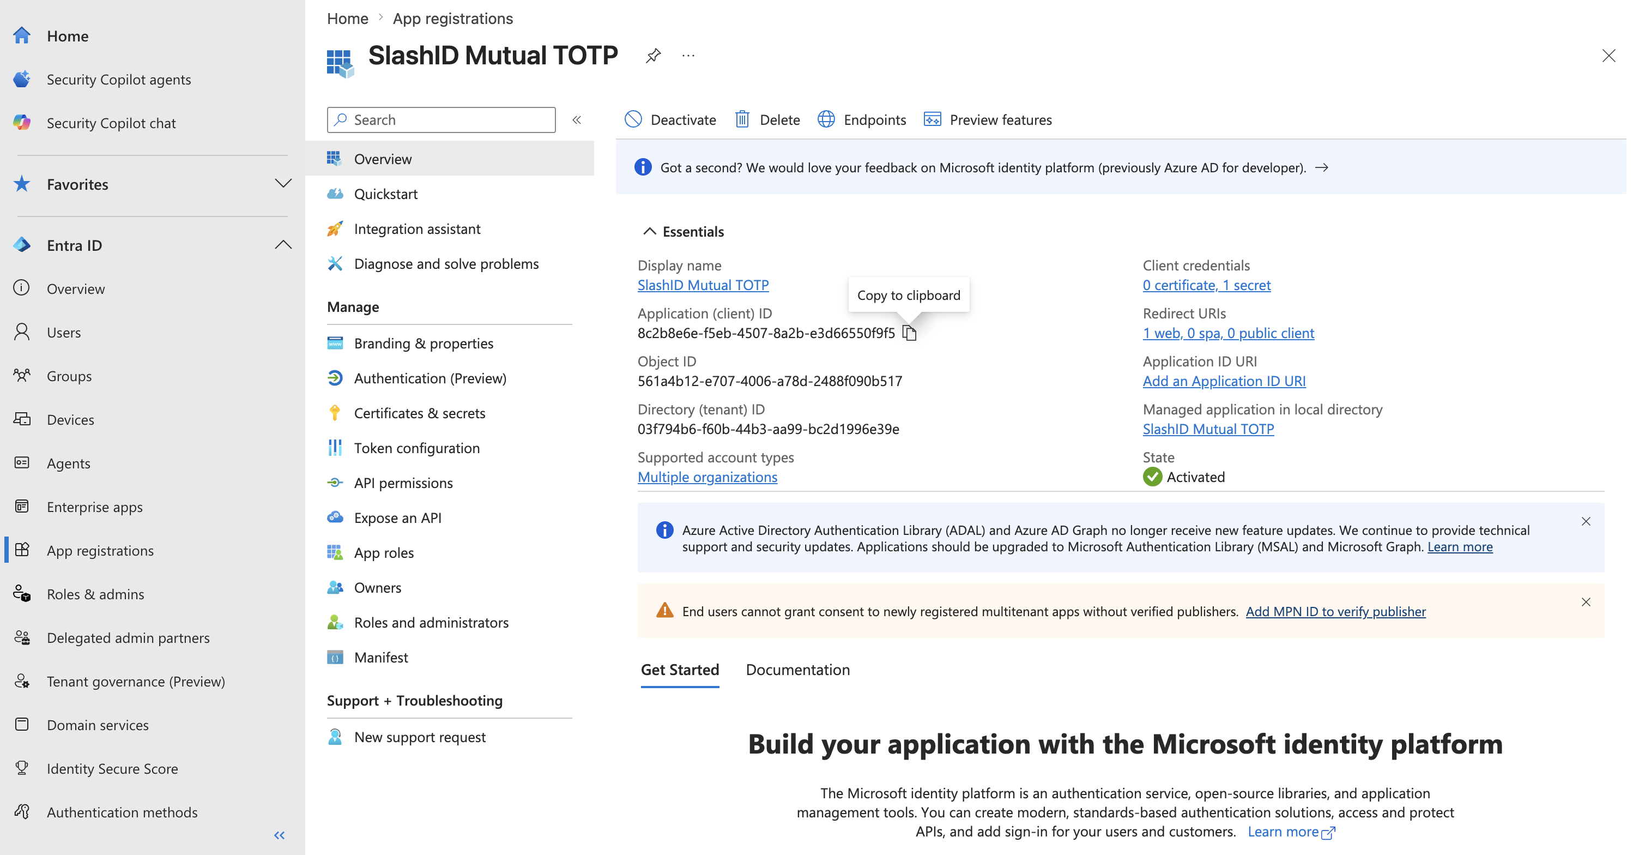
Task: Click the SlashID Mutual TOTP display name link
Action: [703, 285]
